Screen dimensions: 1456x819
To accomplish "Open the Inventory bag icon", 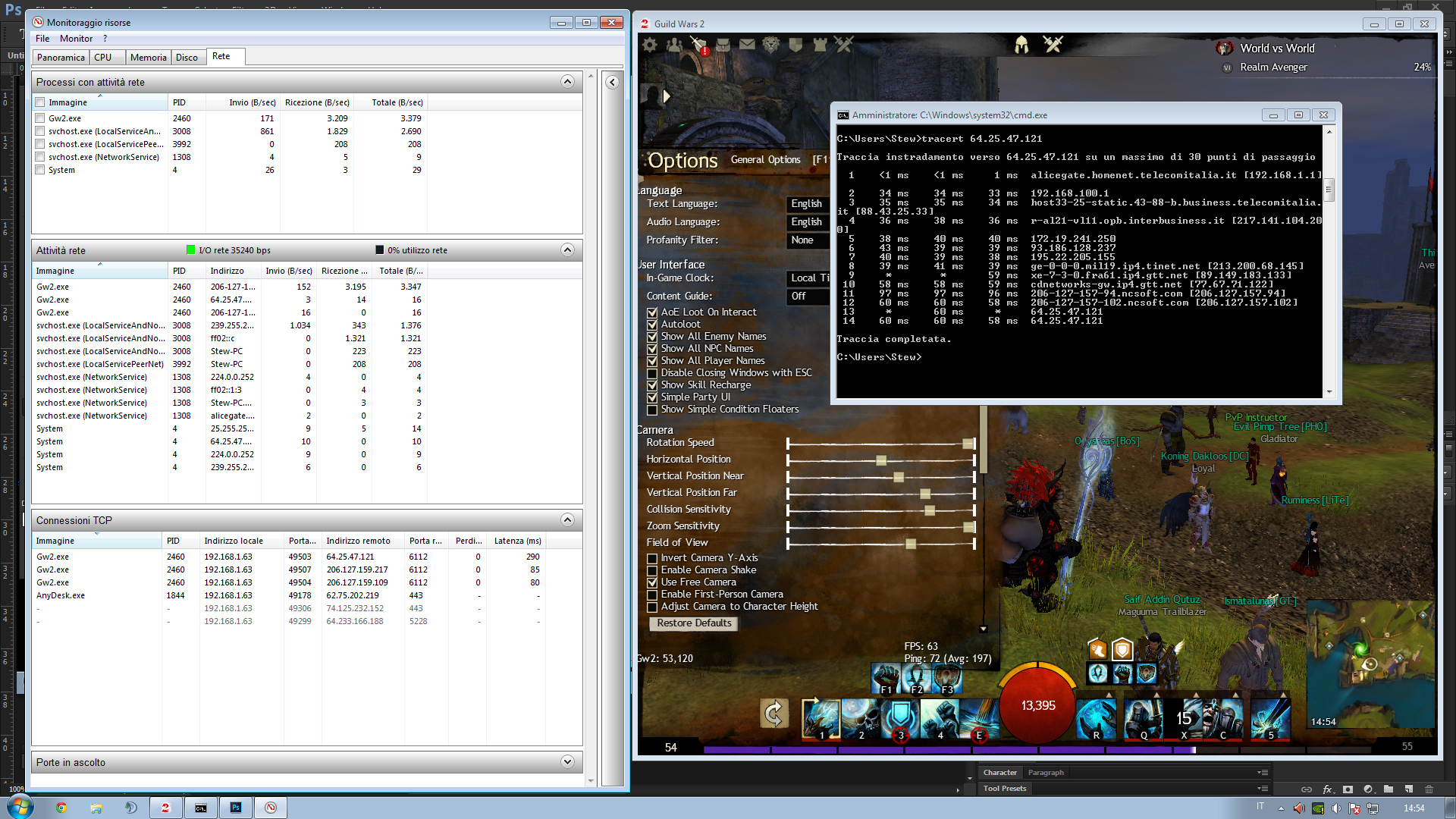I will [x=723, y=45].
